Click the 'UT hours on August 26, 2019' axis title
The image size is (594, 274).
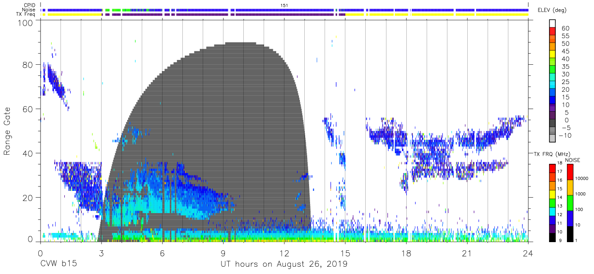click(x=284, y=264)
